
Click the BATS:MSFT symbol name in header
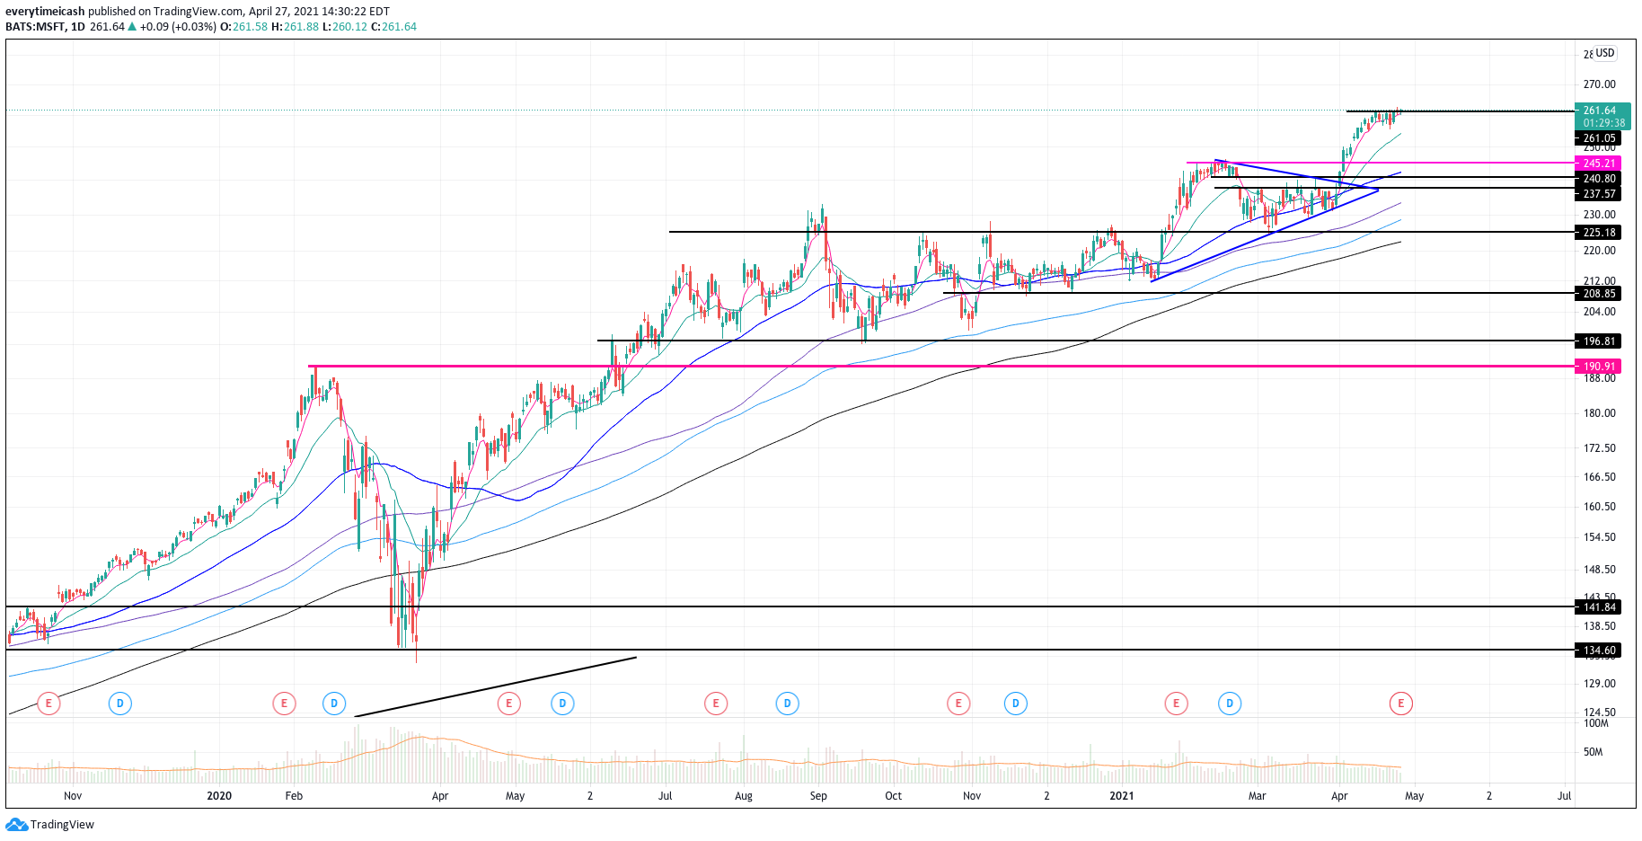(x=36, y=27)
